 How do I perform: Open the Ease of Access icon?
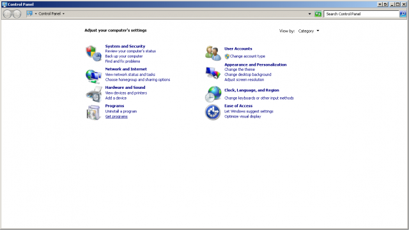(x=213, y=112)
